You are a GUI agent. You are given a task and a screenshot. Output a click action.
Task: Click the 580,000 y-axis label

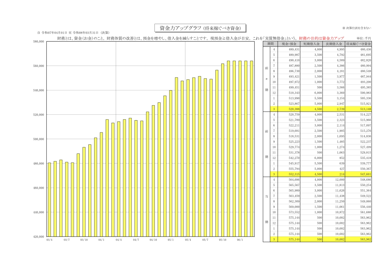pyautogui.click(x=38, y=42)
